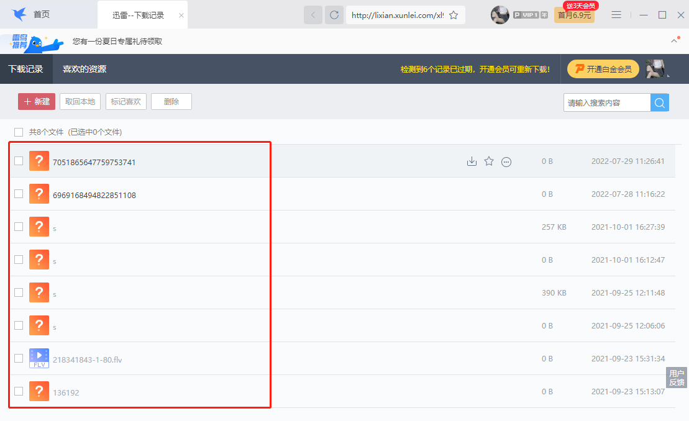The image size is (689, 421).
Task: Switch to the 喜欢的资源 tab
Action: point(84,69)
